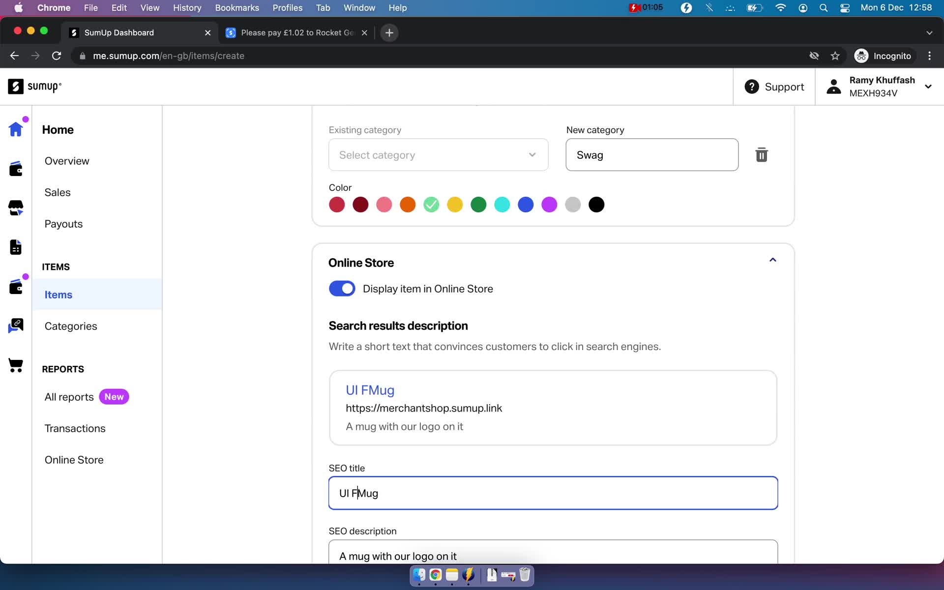Collapse the Online Store section
Screen dimensions: 944x590
(772, 263)
